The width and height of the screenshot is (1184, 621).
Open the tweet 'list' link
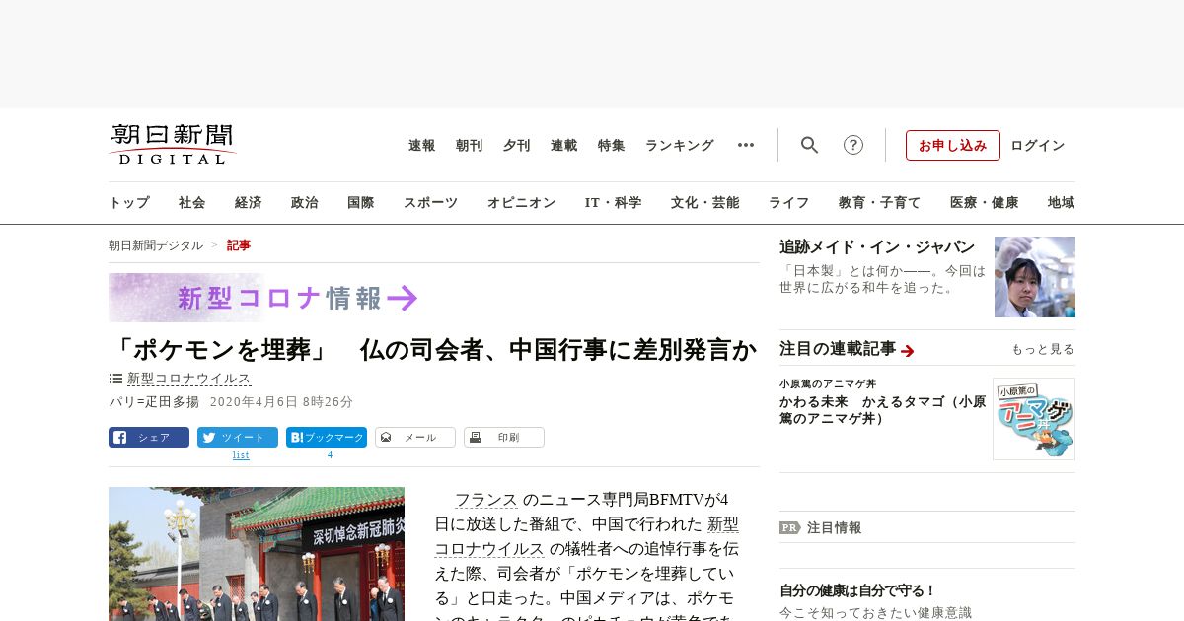click(x=241, y=455)
